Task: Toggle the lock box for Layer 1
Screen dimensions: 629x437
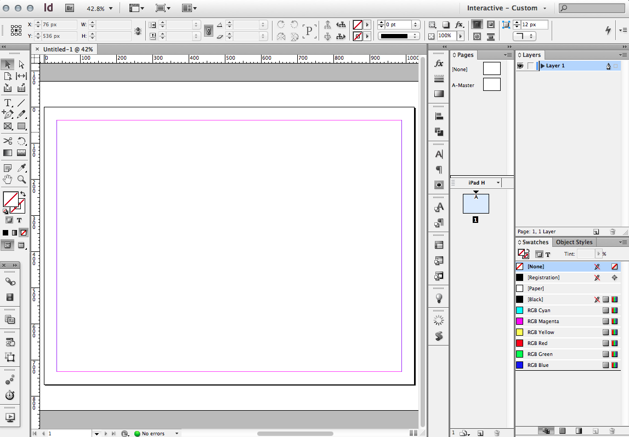Action: click(531, 66)
